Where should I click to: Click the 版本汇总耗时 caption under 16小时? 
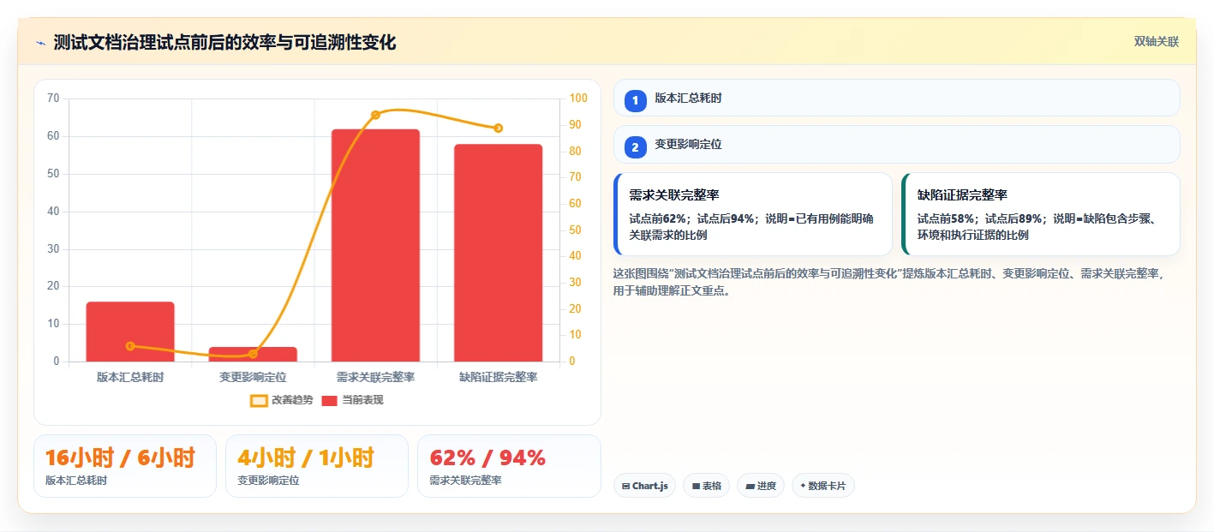76,481
